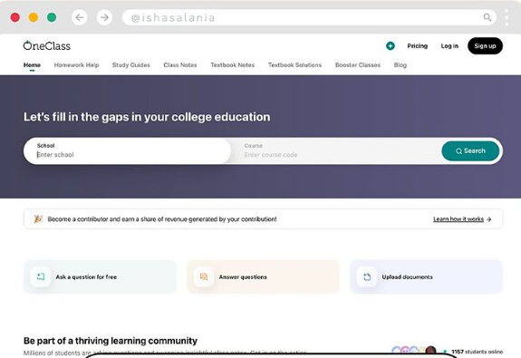Click the Ask a question icon

coord(41,276)
